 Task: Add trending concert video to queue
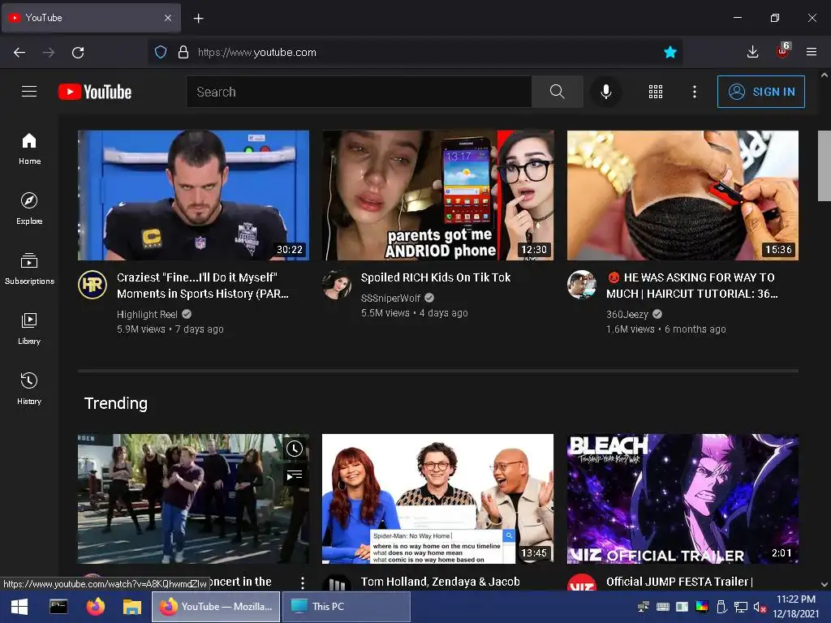[x=294, y=475]
